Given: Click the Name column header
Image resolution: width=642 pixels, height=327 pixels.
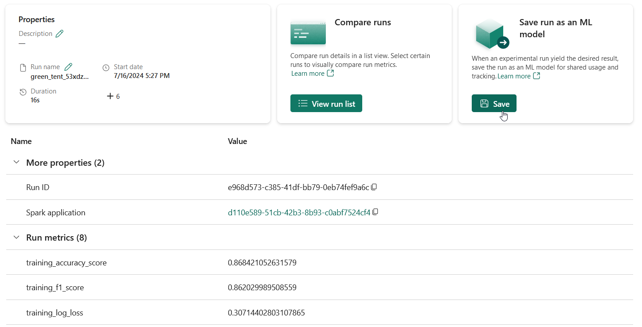Looking at the screenshot, I should click(21, 141).
